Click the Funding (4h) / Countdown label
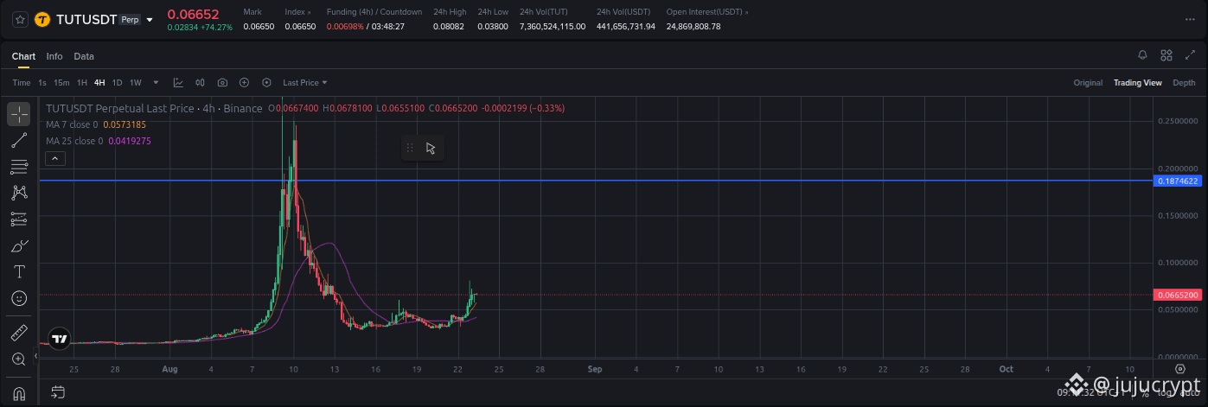Image resolution: width=1208 pixels, height=407 pixels. 374,12
